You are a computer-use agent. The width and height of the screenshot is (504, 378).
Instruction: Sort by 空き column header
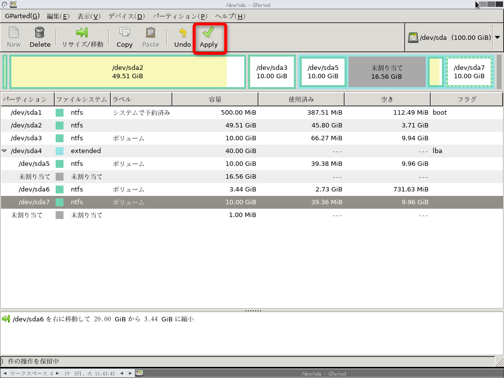coord(387,99)
